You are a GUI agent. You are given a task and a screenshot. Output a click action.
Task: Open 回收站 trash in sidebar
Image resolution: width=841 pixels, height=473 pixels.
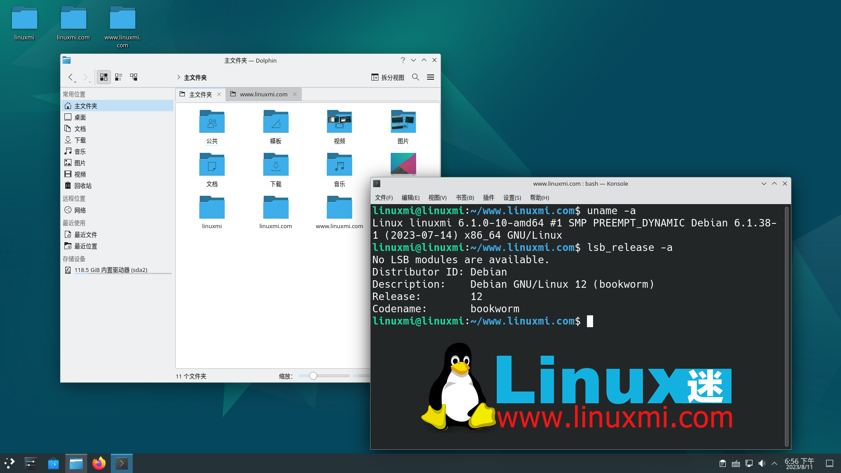click(x=117, y=185)
